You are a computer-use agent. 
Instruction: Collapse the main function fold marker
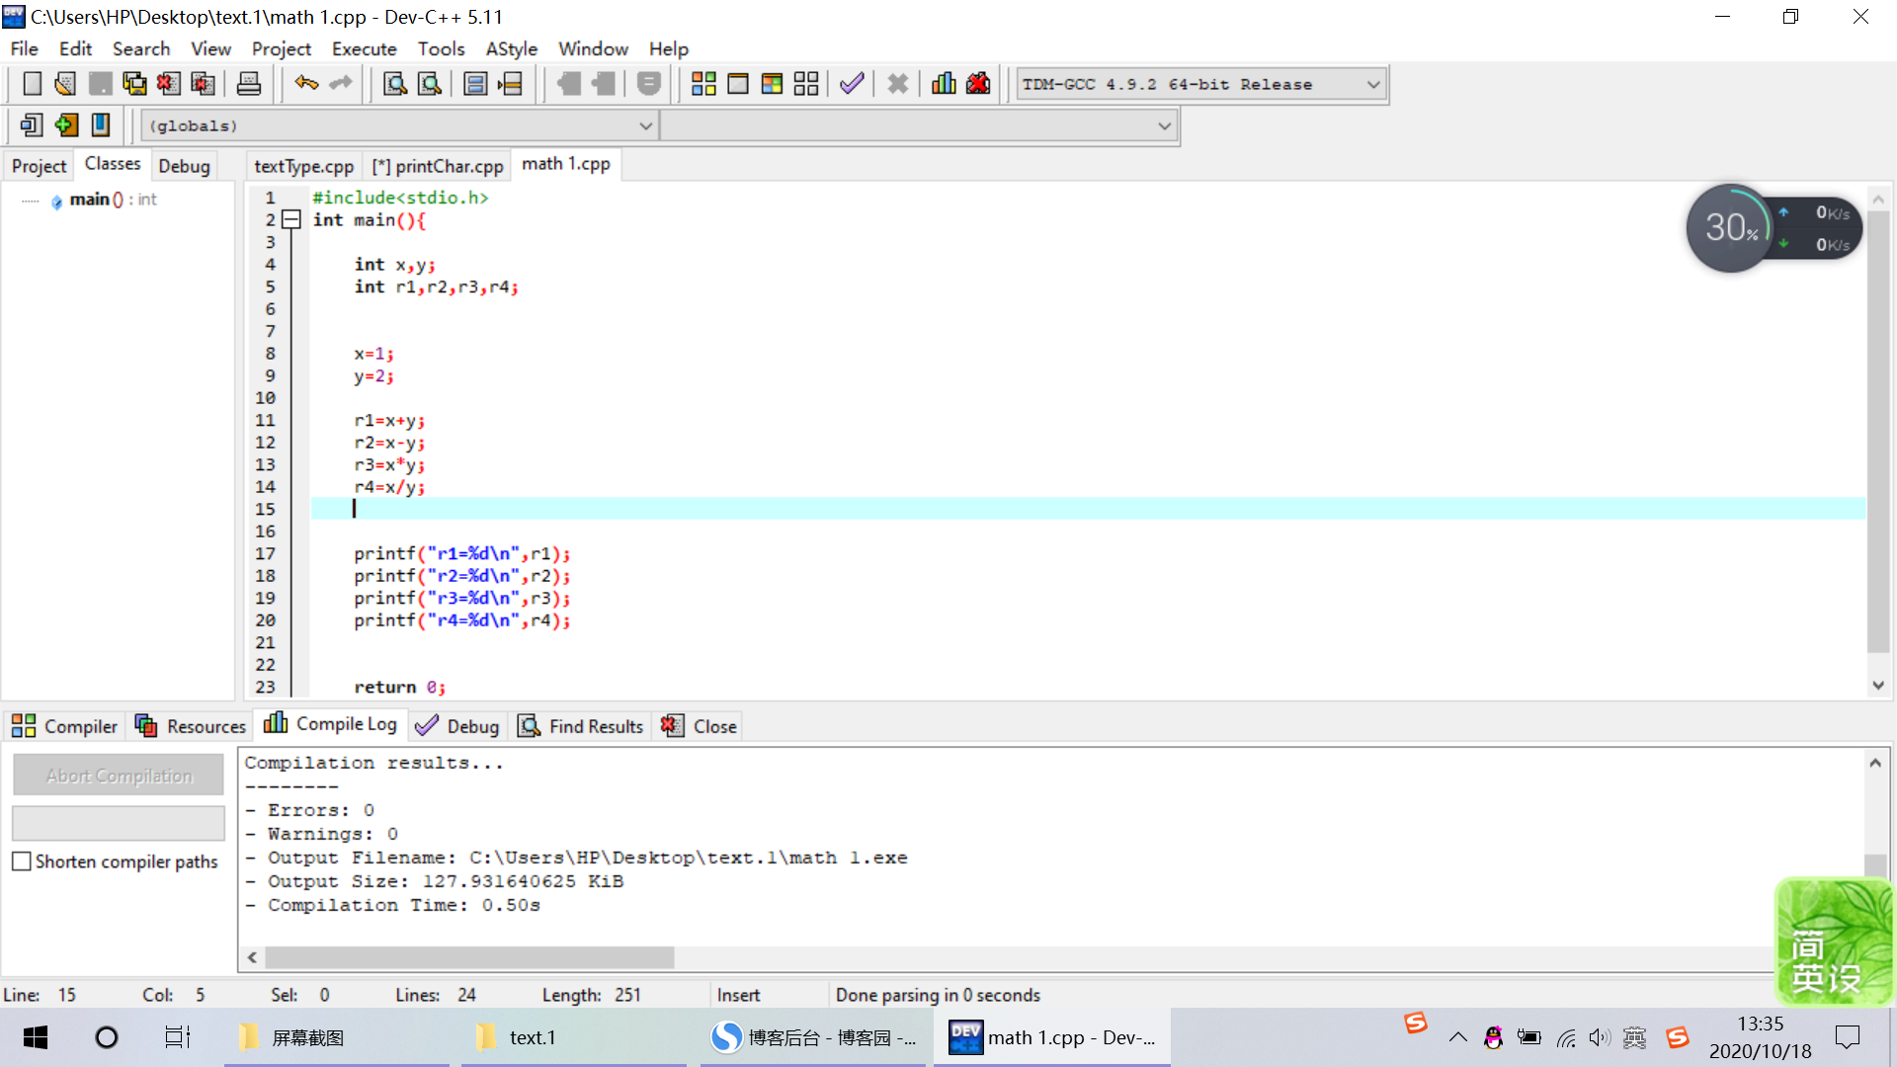[x=291, y=220]
